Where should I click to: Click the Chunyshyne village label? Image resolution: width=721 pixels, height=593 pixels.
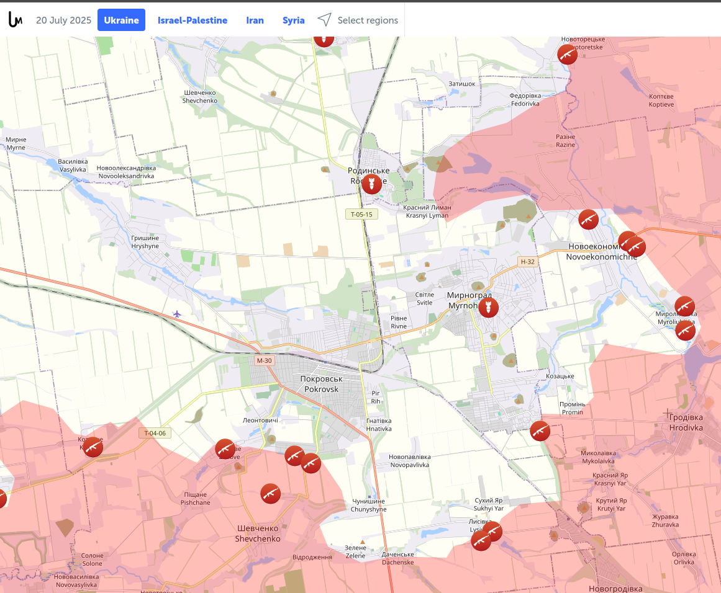[368, 506]
